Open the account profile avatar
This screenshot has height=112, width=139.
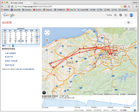tap(131, 15)
